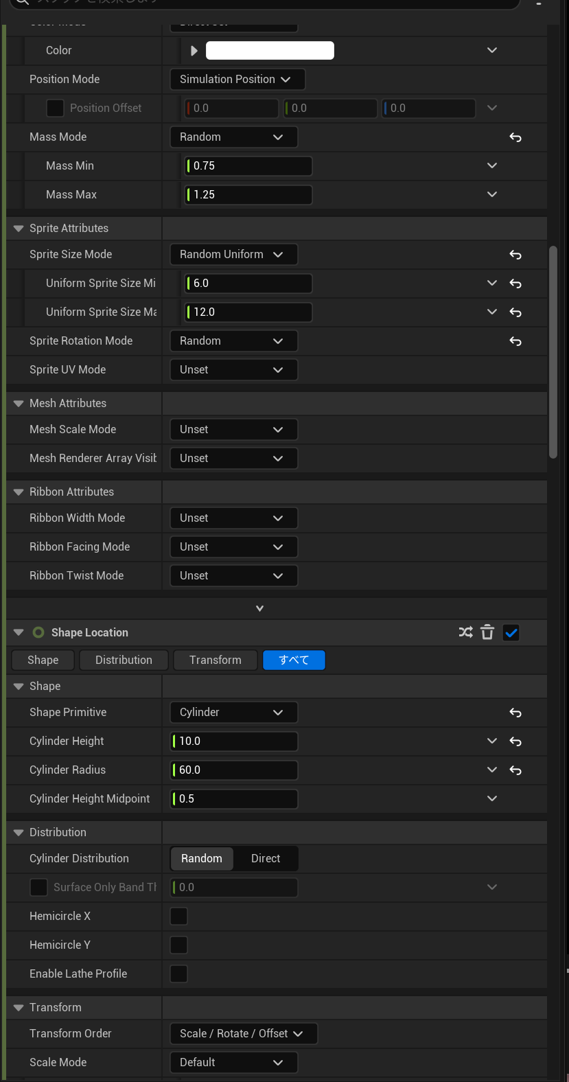The image size is (569, 1082).
Task: Collapse the Sprite Attributes section
Action: point(19,229)
